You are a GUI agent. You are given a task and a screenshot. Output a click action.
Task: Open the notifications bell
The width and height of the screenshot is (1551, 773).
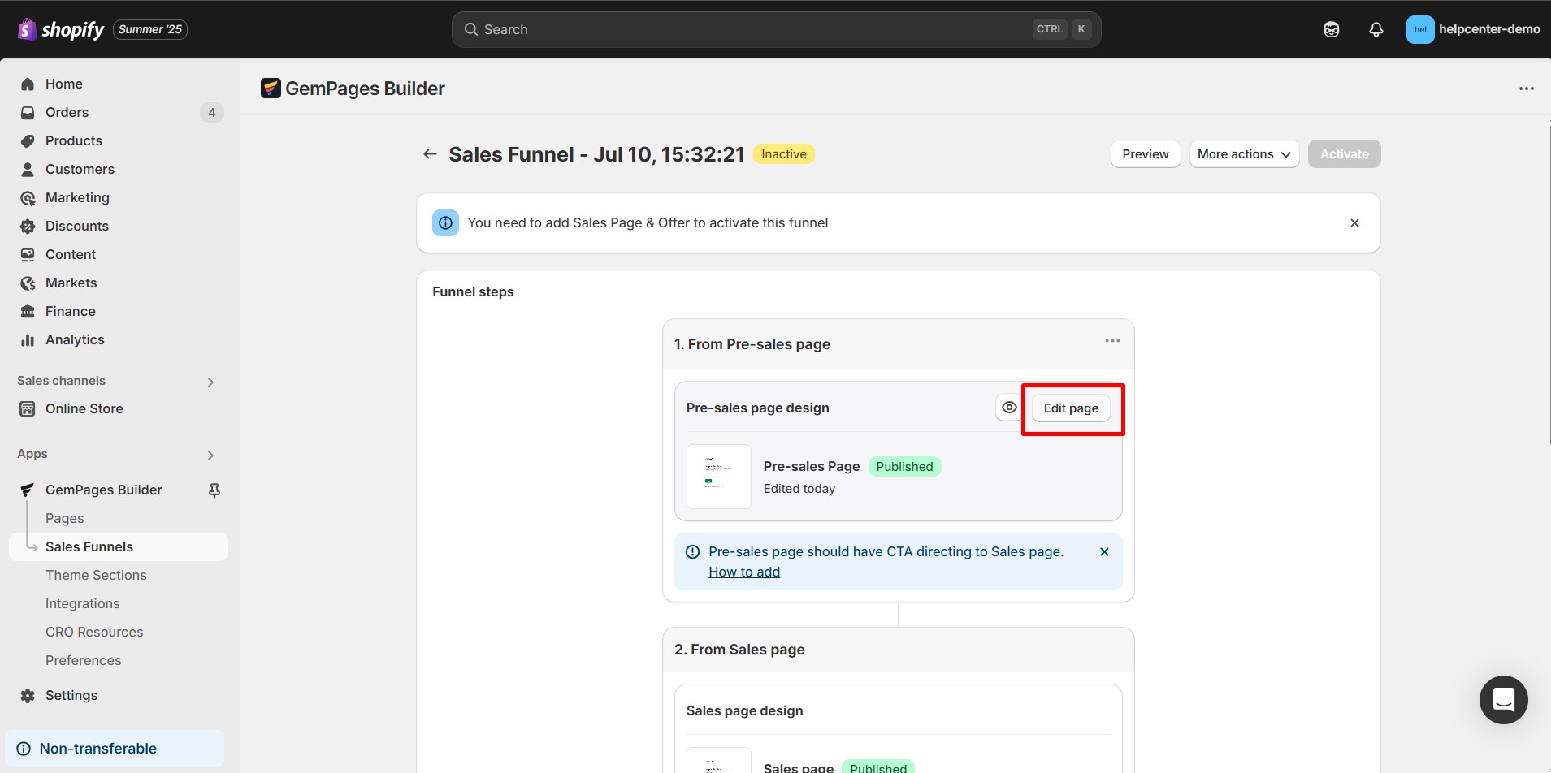[1376, 29]
